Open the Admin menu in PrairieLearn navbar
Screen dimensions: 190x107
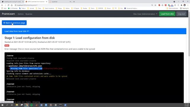(20, 14)
